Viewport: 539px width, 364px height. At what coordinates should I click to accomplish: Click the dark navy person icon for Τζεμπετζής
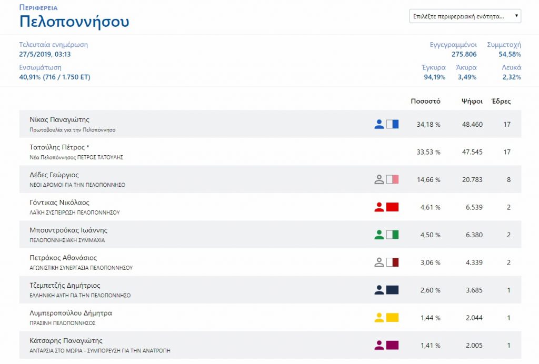click(x=379, y=290)
